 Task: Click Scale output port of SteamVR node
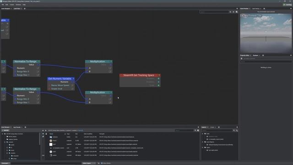tap(158, 85)
